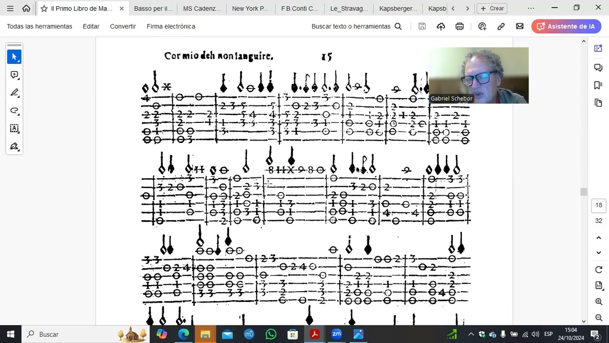Open the Zoom app from taskbar
This screenshot has width=609, height=343.
pyautogui.click(x=336, y=334)
